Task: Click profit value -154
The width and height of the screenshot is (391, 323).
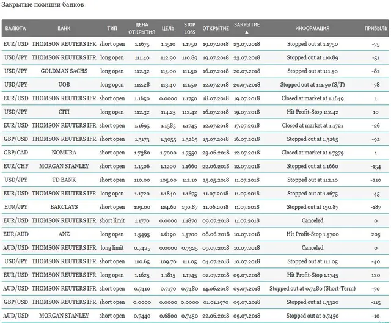Action: (x=376, y=166)
